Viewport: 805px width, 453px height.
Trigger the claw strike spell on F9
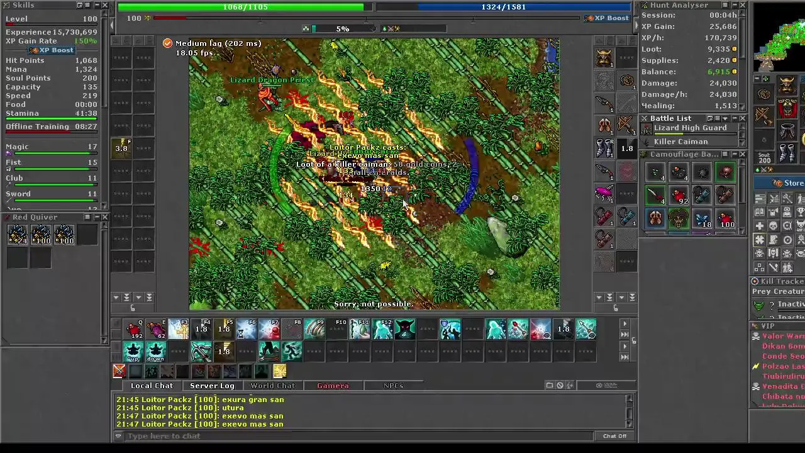coord(314,328)
